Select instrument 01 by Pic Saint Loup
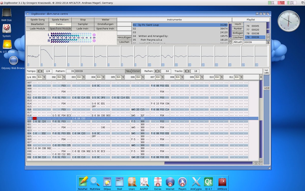Viewport: 305px width, 191px height. [180, 25]
